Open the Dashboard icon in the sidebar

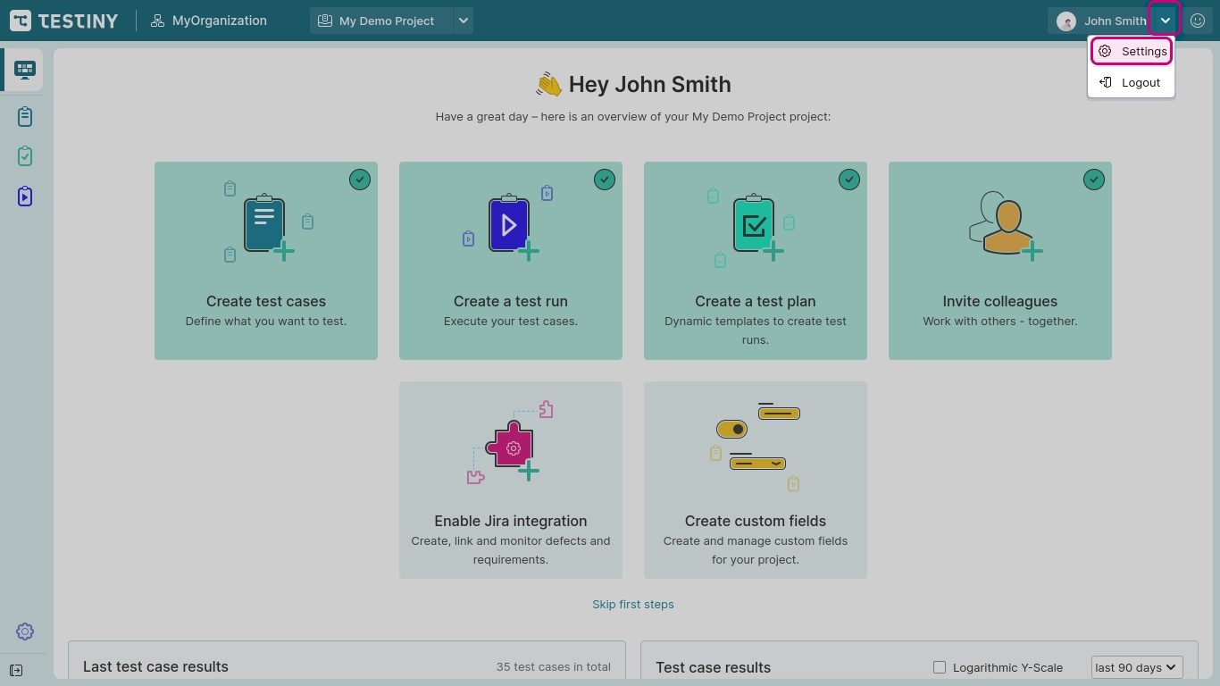coord(24,70)
